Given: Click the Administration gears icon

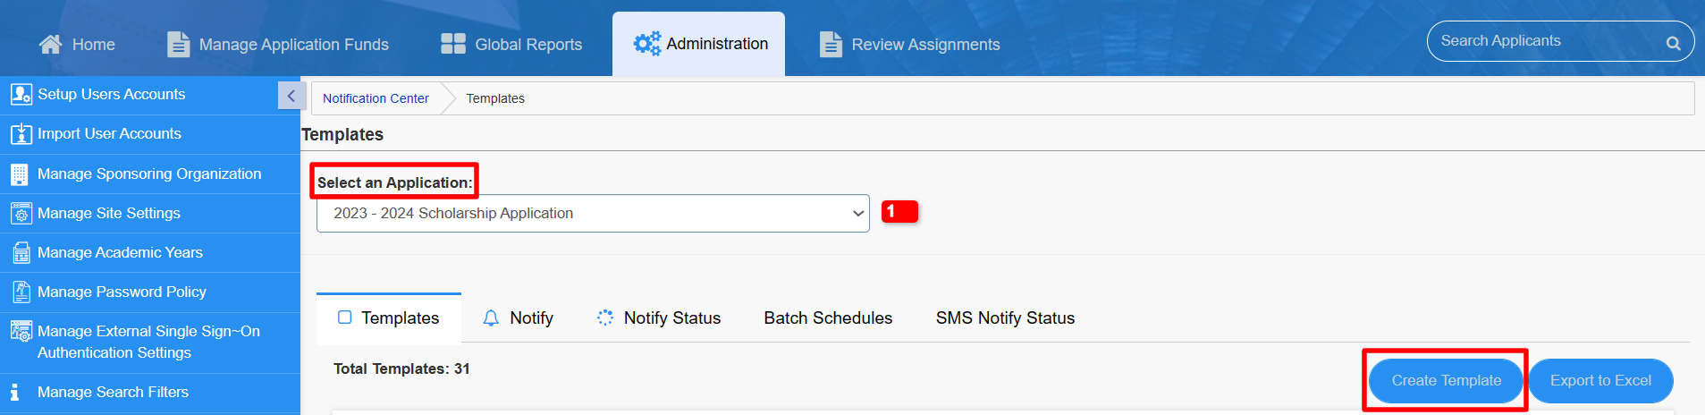Looking at the screenshot, I should pyautogui.click(x=647, y=43).
